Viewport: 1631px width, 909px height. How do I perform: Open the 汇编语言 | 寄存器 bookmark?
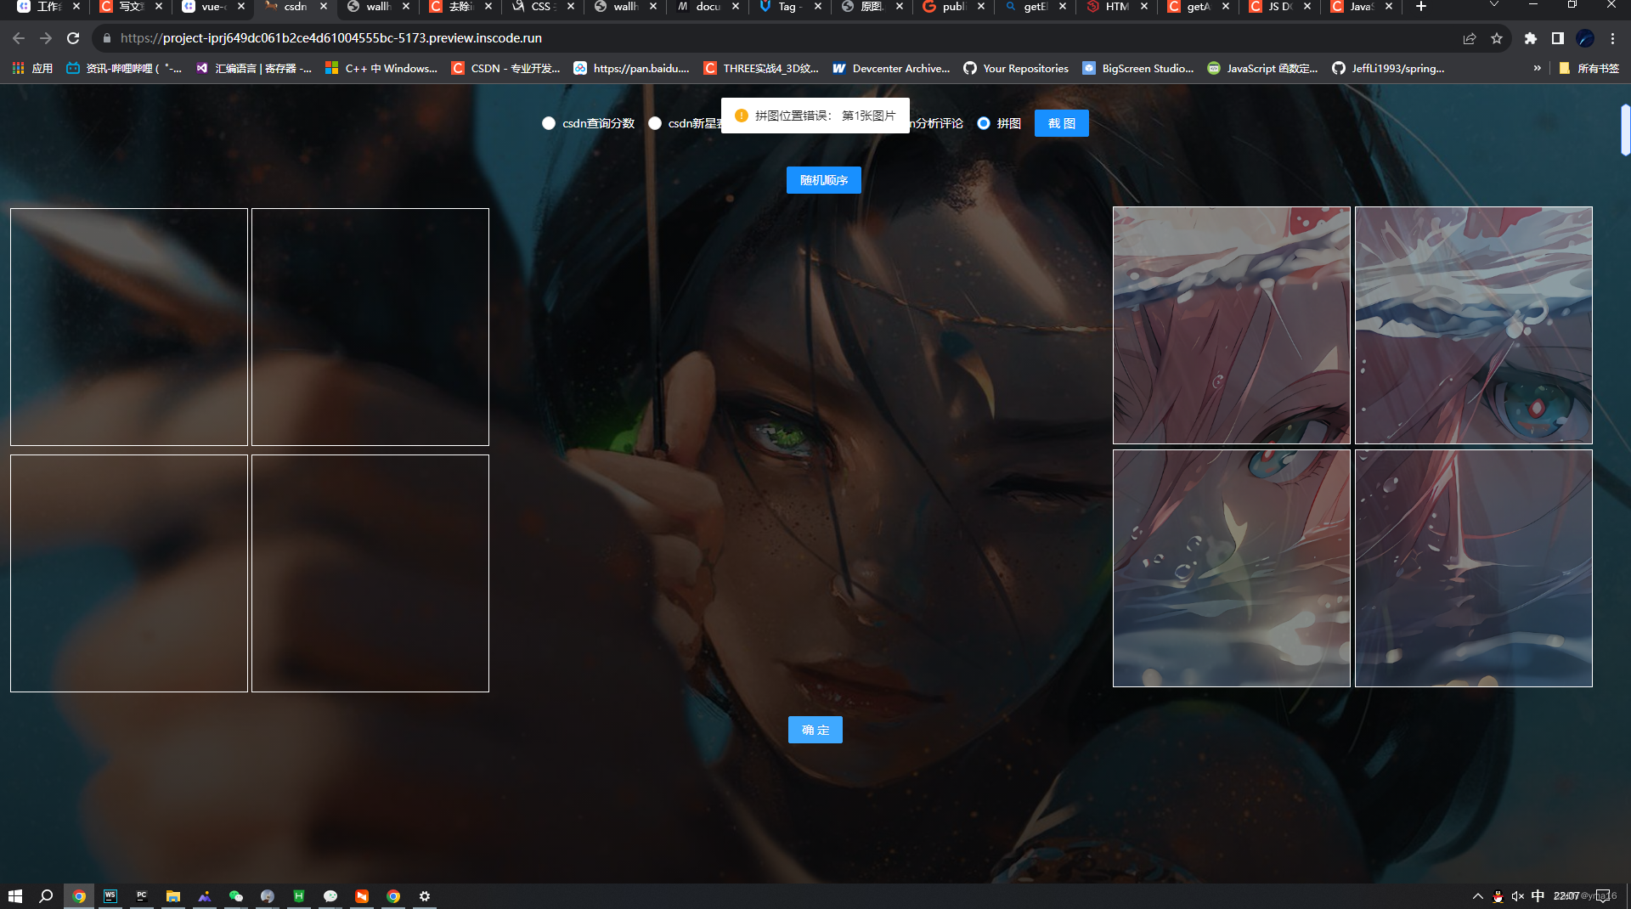[253, 68]
